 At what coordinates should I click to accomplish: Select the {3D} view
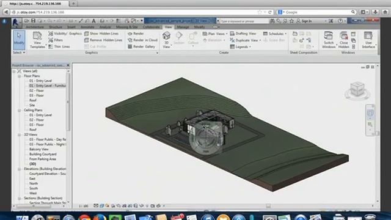(x=32, y=164)
